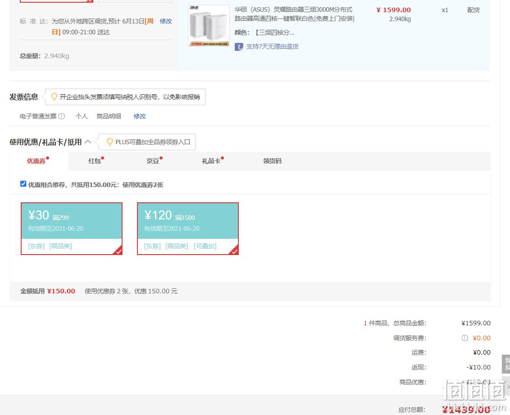Click the 发票信息 section heading
The image size is (510, 415).
point(24,97)
